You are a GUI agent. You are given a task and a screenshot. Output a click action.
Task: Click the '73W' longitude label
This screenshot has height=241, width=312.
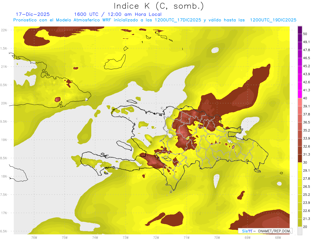(126, 238)
